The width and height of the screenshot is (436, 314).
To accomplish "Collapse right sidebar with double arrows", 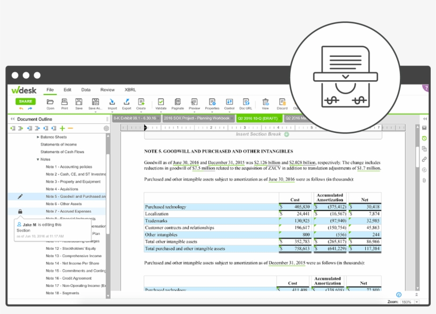I will click(425, 119).
